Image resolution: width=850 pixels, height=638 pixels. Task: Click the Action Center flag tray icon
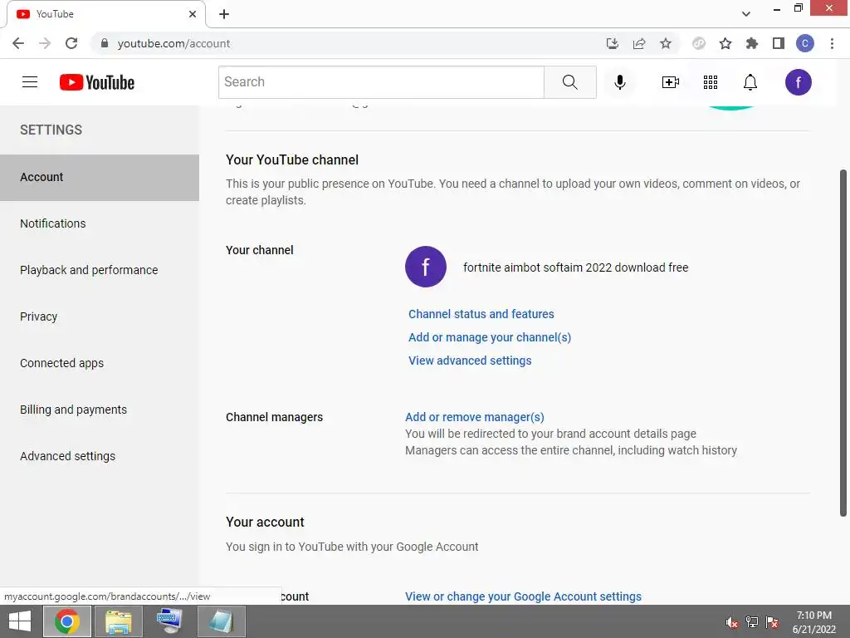[x=772, y=622]
